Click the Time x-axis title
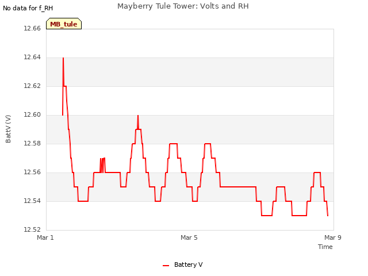The image size is (368, 276). click(325, 247)
